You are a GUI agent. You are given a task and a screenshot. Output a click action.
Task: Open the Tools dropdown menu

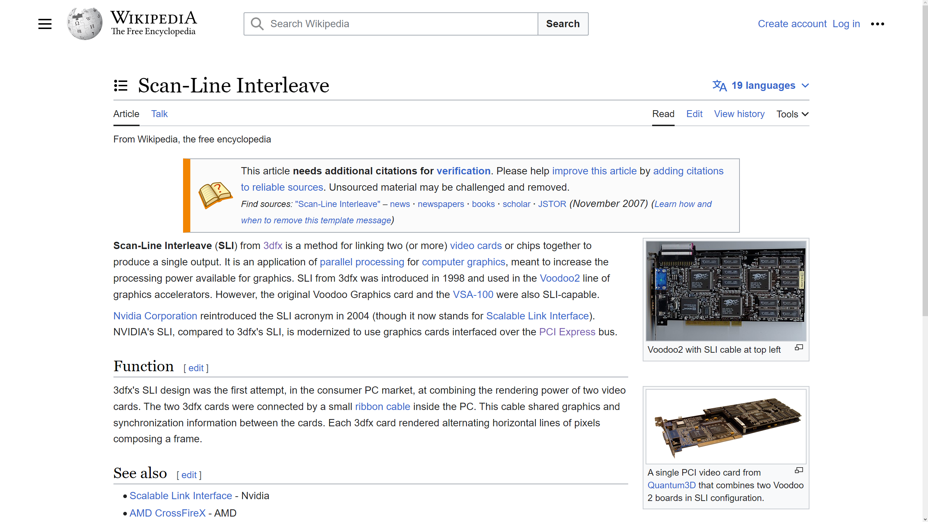792,114
